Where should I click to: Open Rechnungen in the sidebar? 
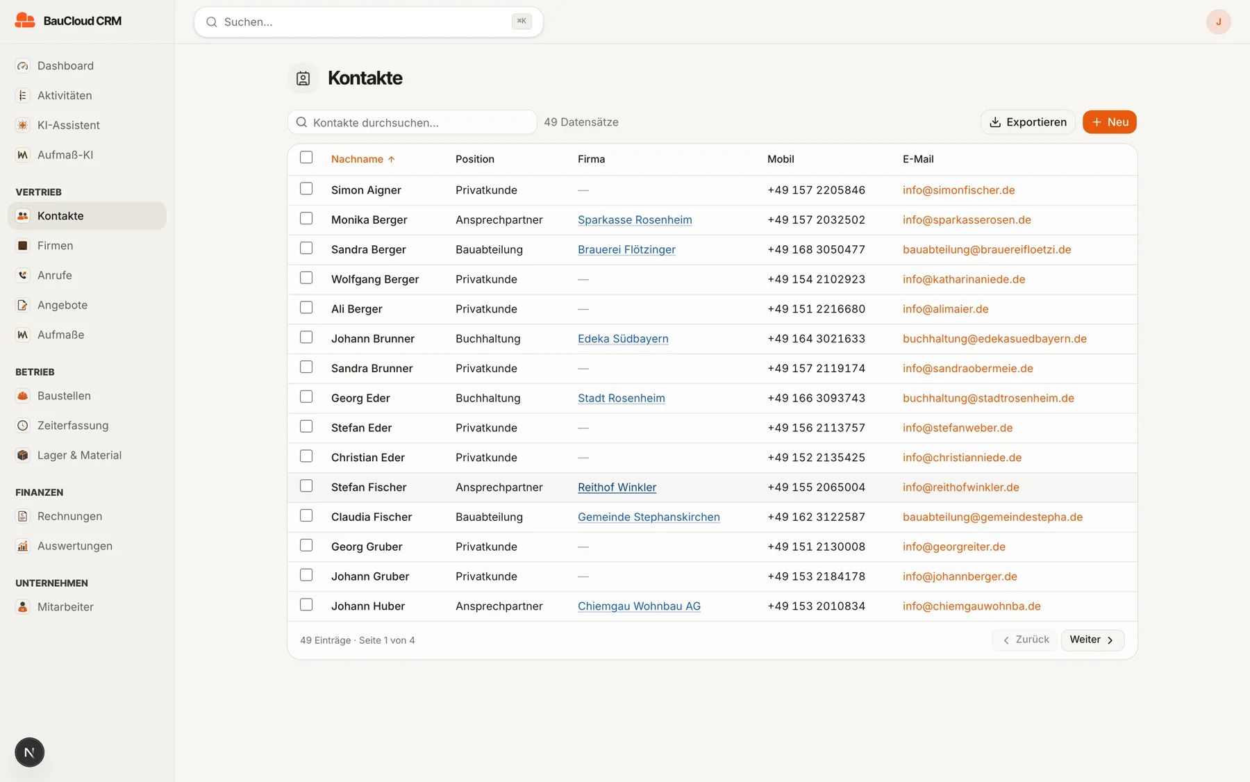(87, 517)
